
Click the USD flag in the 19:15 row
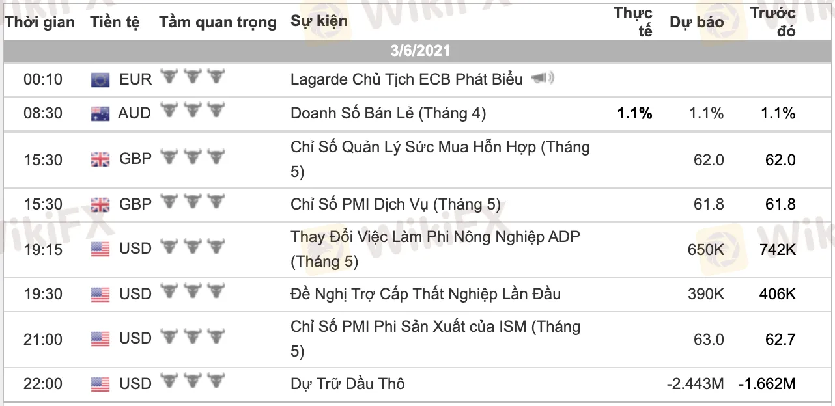coord(100,249)
